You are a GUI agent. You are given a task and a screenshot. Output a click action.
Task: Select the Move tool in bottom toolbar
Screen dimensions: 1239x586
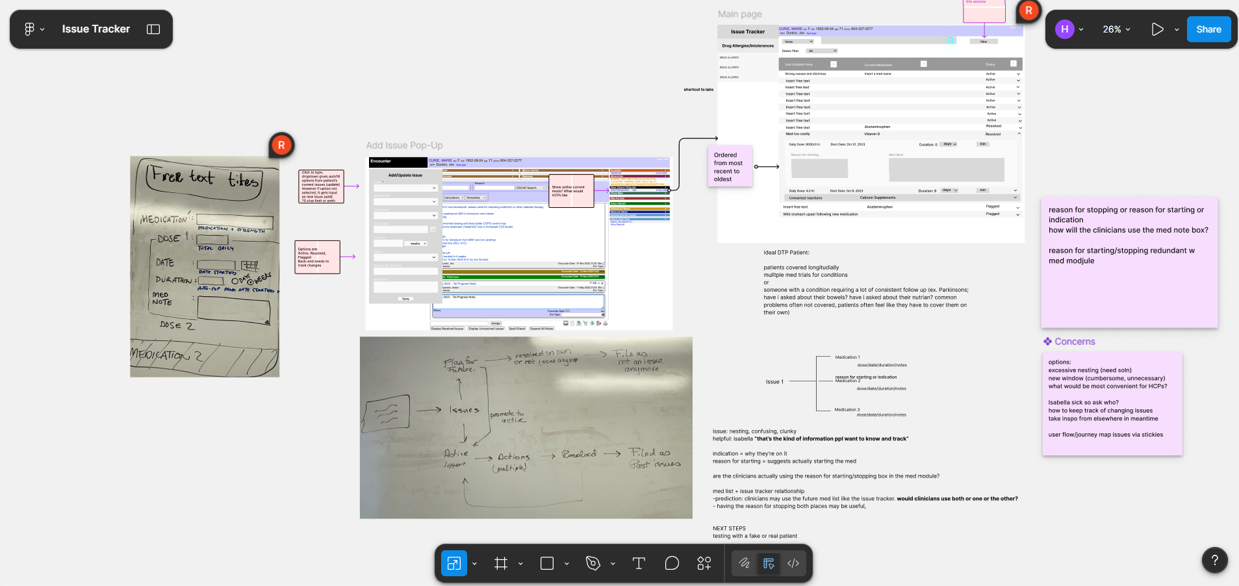coord(453,563)
